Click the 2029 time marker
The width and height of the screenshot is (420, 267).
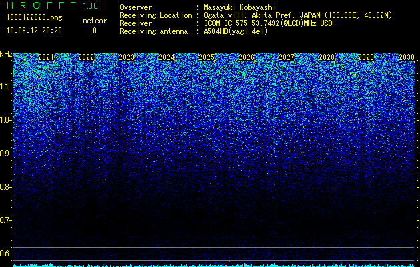point(366,57)
